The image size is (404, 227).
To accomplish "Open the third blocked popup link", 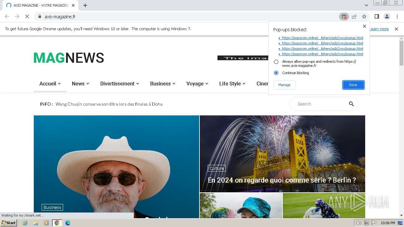I will pyautogui.click(x=322, y=49).
